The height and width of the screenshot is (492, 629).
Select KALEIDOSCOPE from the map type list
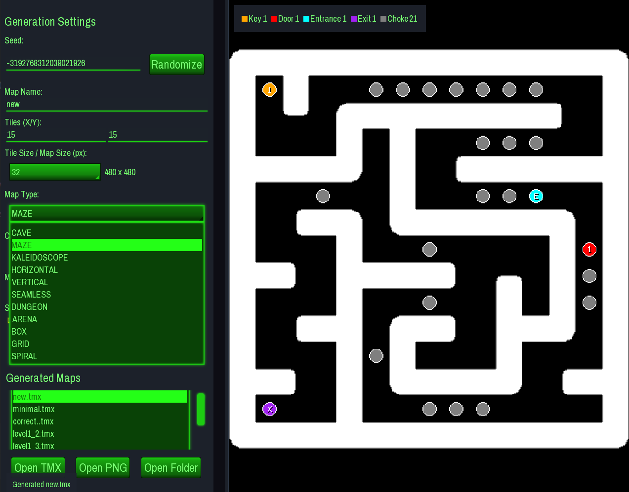coord(107,258)
